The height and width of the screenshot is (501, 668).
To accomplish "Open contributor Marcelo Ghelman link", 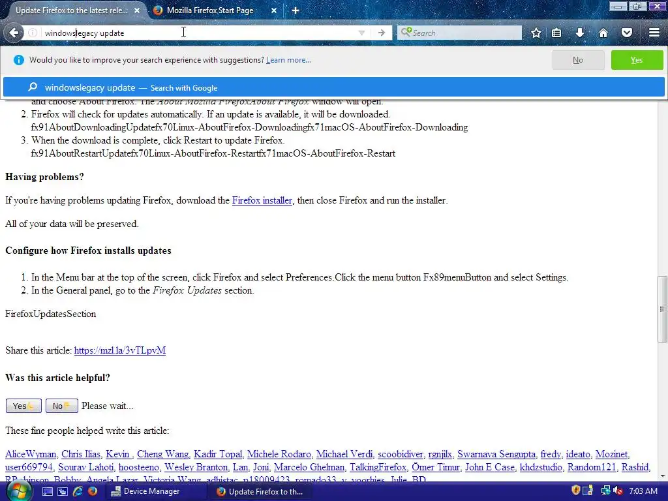I will pos(309,467).
